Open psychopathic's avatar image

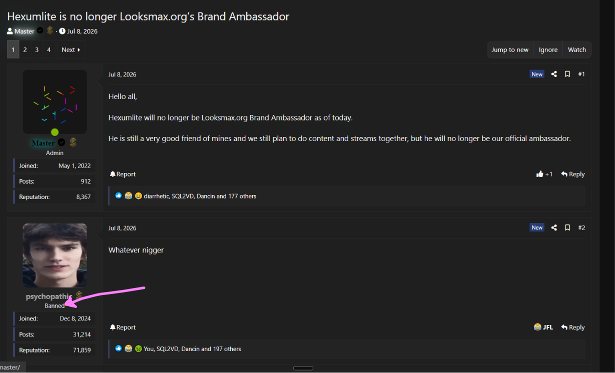tap(55, 255)
